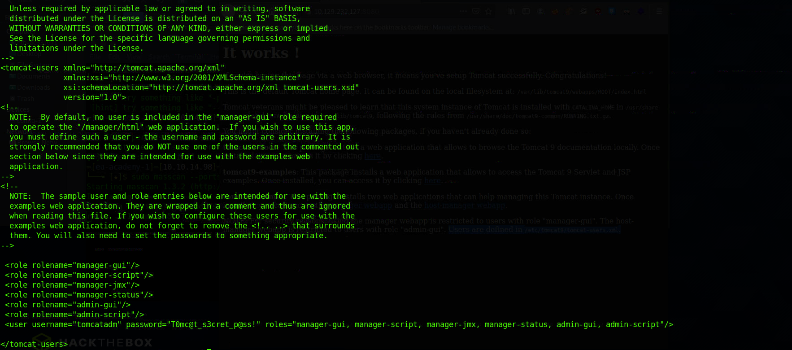The width and height of the screenshot is (792, 350).
Task: Follow the 'here' link for tomcat9-examples
Action: [x=432, y=180]
